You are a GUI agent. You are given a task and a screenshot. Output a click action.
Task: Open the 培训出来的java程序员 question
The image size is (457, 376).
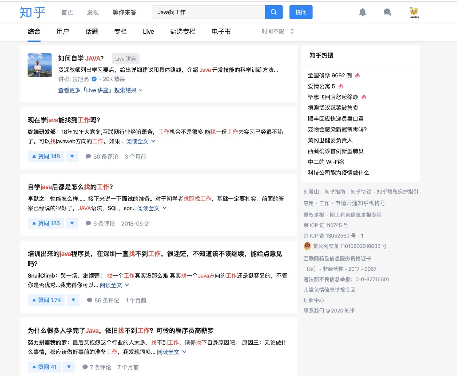(x=155, y=259)
